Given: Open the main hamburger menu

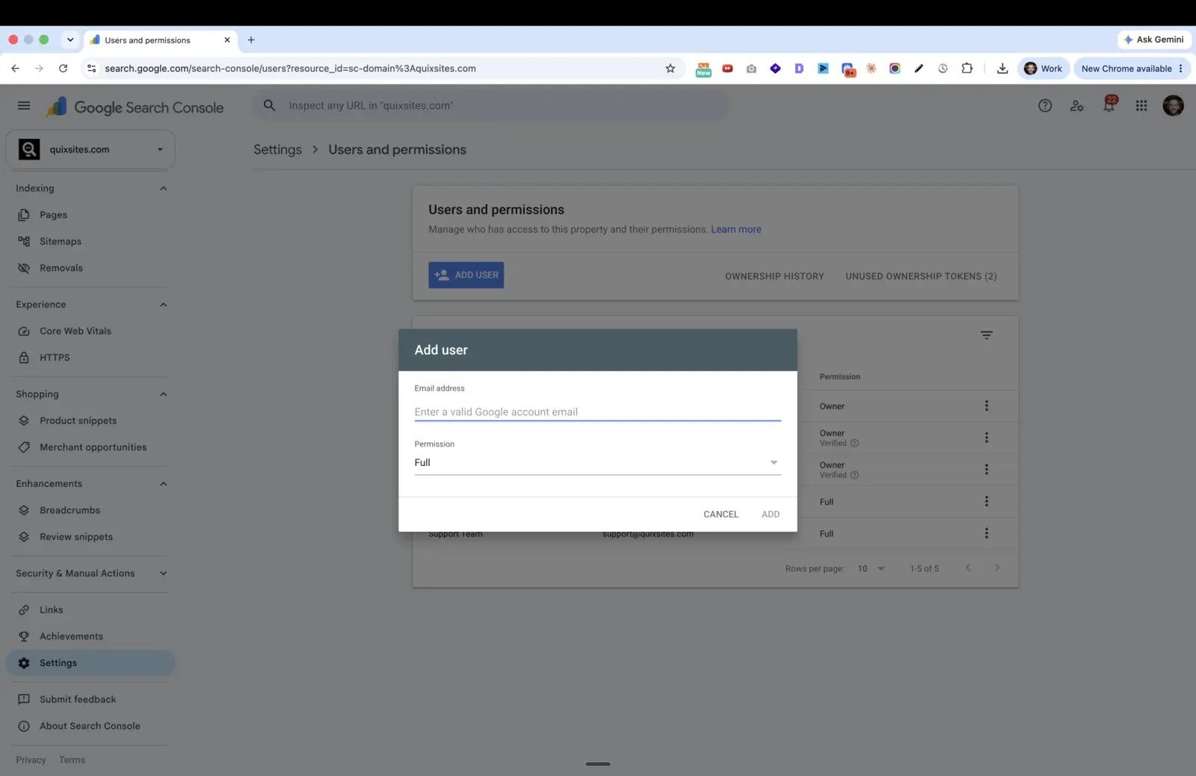Looking at the screenshot, I should (24, 106).
